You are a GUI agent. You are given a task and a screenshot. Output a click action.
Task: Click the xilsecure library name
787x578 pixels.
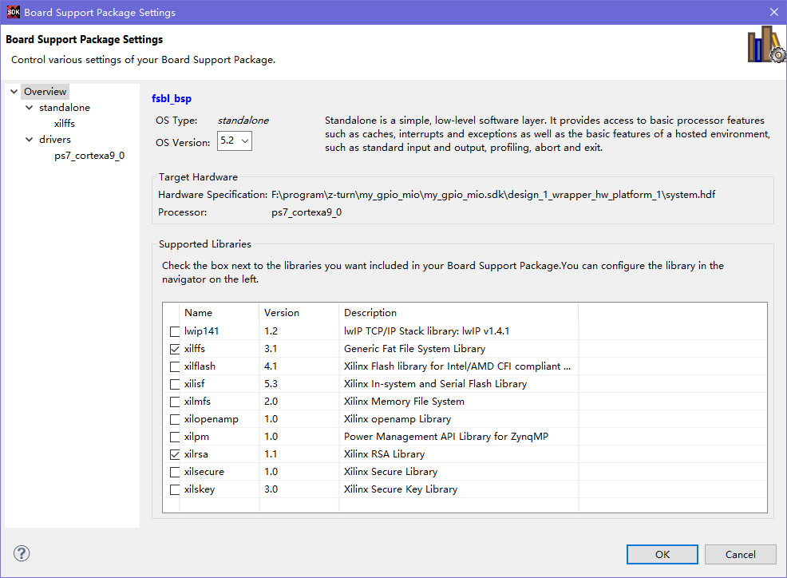[x=204, y=472]
